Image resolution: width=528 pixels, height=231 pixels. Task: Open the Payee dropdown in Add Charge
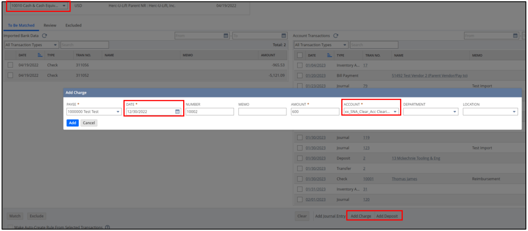118,111
